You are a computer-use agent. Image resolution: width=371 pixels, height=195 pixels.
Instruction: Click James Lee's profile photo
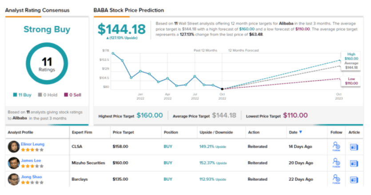coord(14,163)
